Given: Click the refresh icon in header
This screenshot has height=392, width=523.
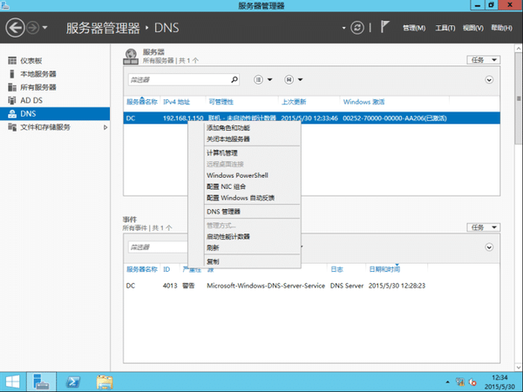Looking at the screenshot, I should 357,28.
